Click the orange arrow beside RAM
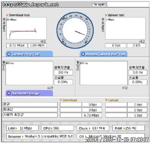Image resolution: width=151 pixels, height=144 pixels. point(124,128)
